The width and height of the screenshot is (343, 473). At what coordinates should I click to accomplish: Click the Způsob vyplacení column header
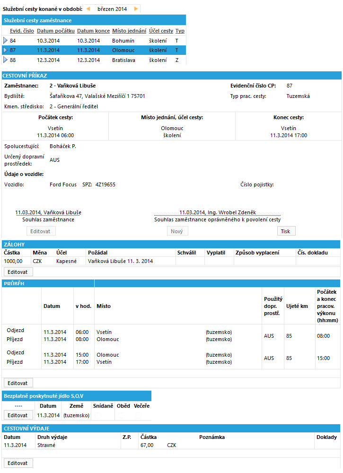point(257,253)
